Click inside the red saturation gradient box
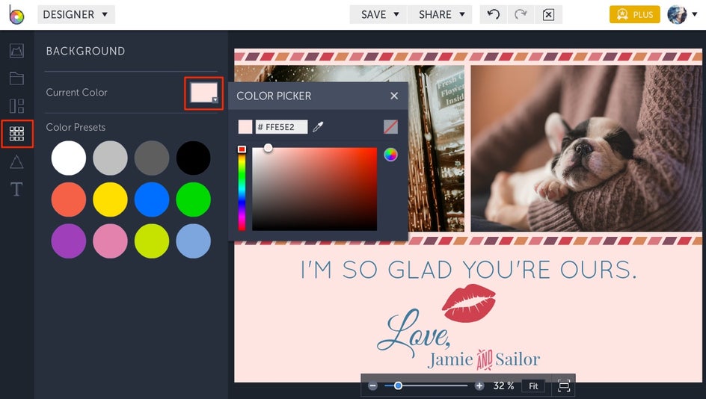Viewport: 706px width, 399px height. (314, 189)
